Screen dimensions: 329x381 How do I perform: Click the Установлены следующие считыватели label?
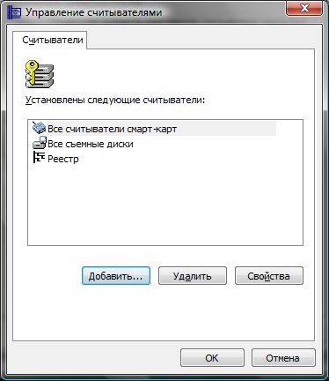point(115,100)
